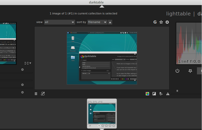Toggle the raw overexposed indicator

pos(147,94)
